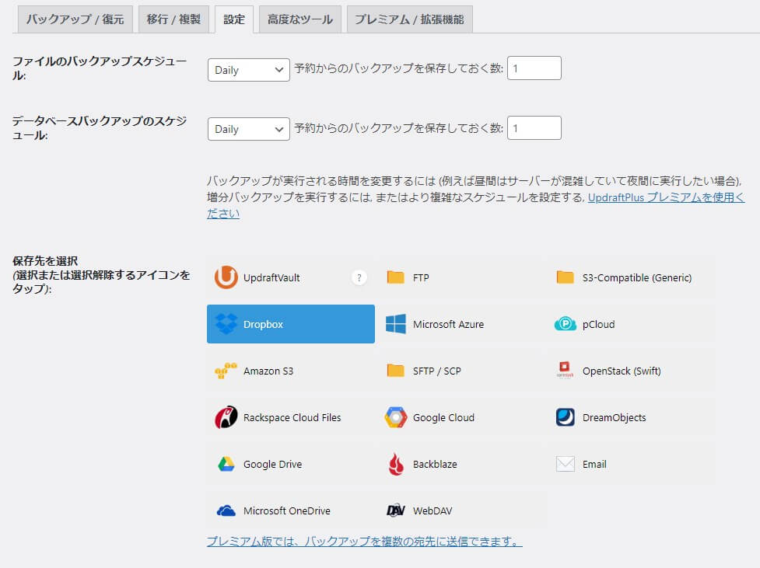
Task: Select the WebDAV storage icon
Action: (x=396, y=511)
